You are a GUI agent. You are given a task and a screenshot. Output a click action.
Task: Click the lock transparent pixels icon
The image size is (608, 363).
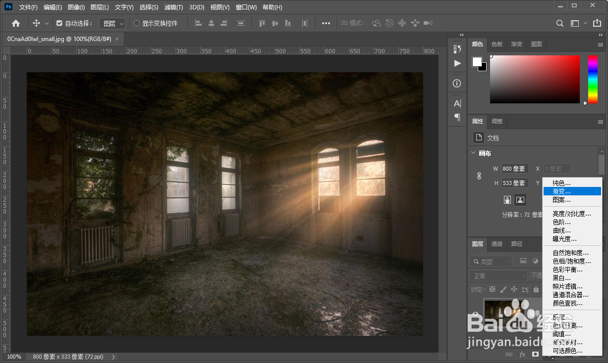tap(492, 289)
